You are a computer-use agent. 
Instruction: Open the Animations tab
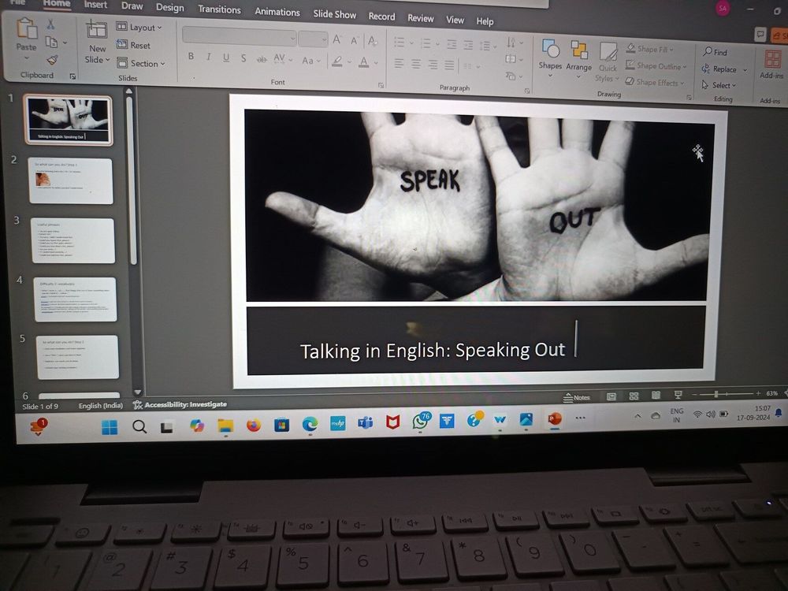click(x=277, y=12)
